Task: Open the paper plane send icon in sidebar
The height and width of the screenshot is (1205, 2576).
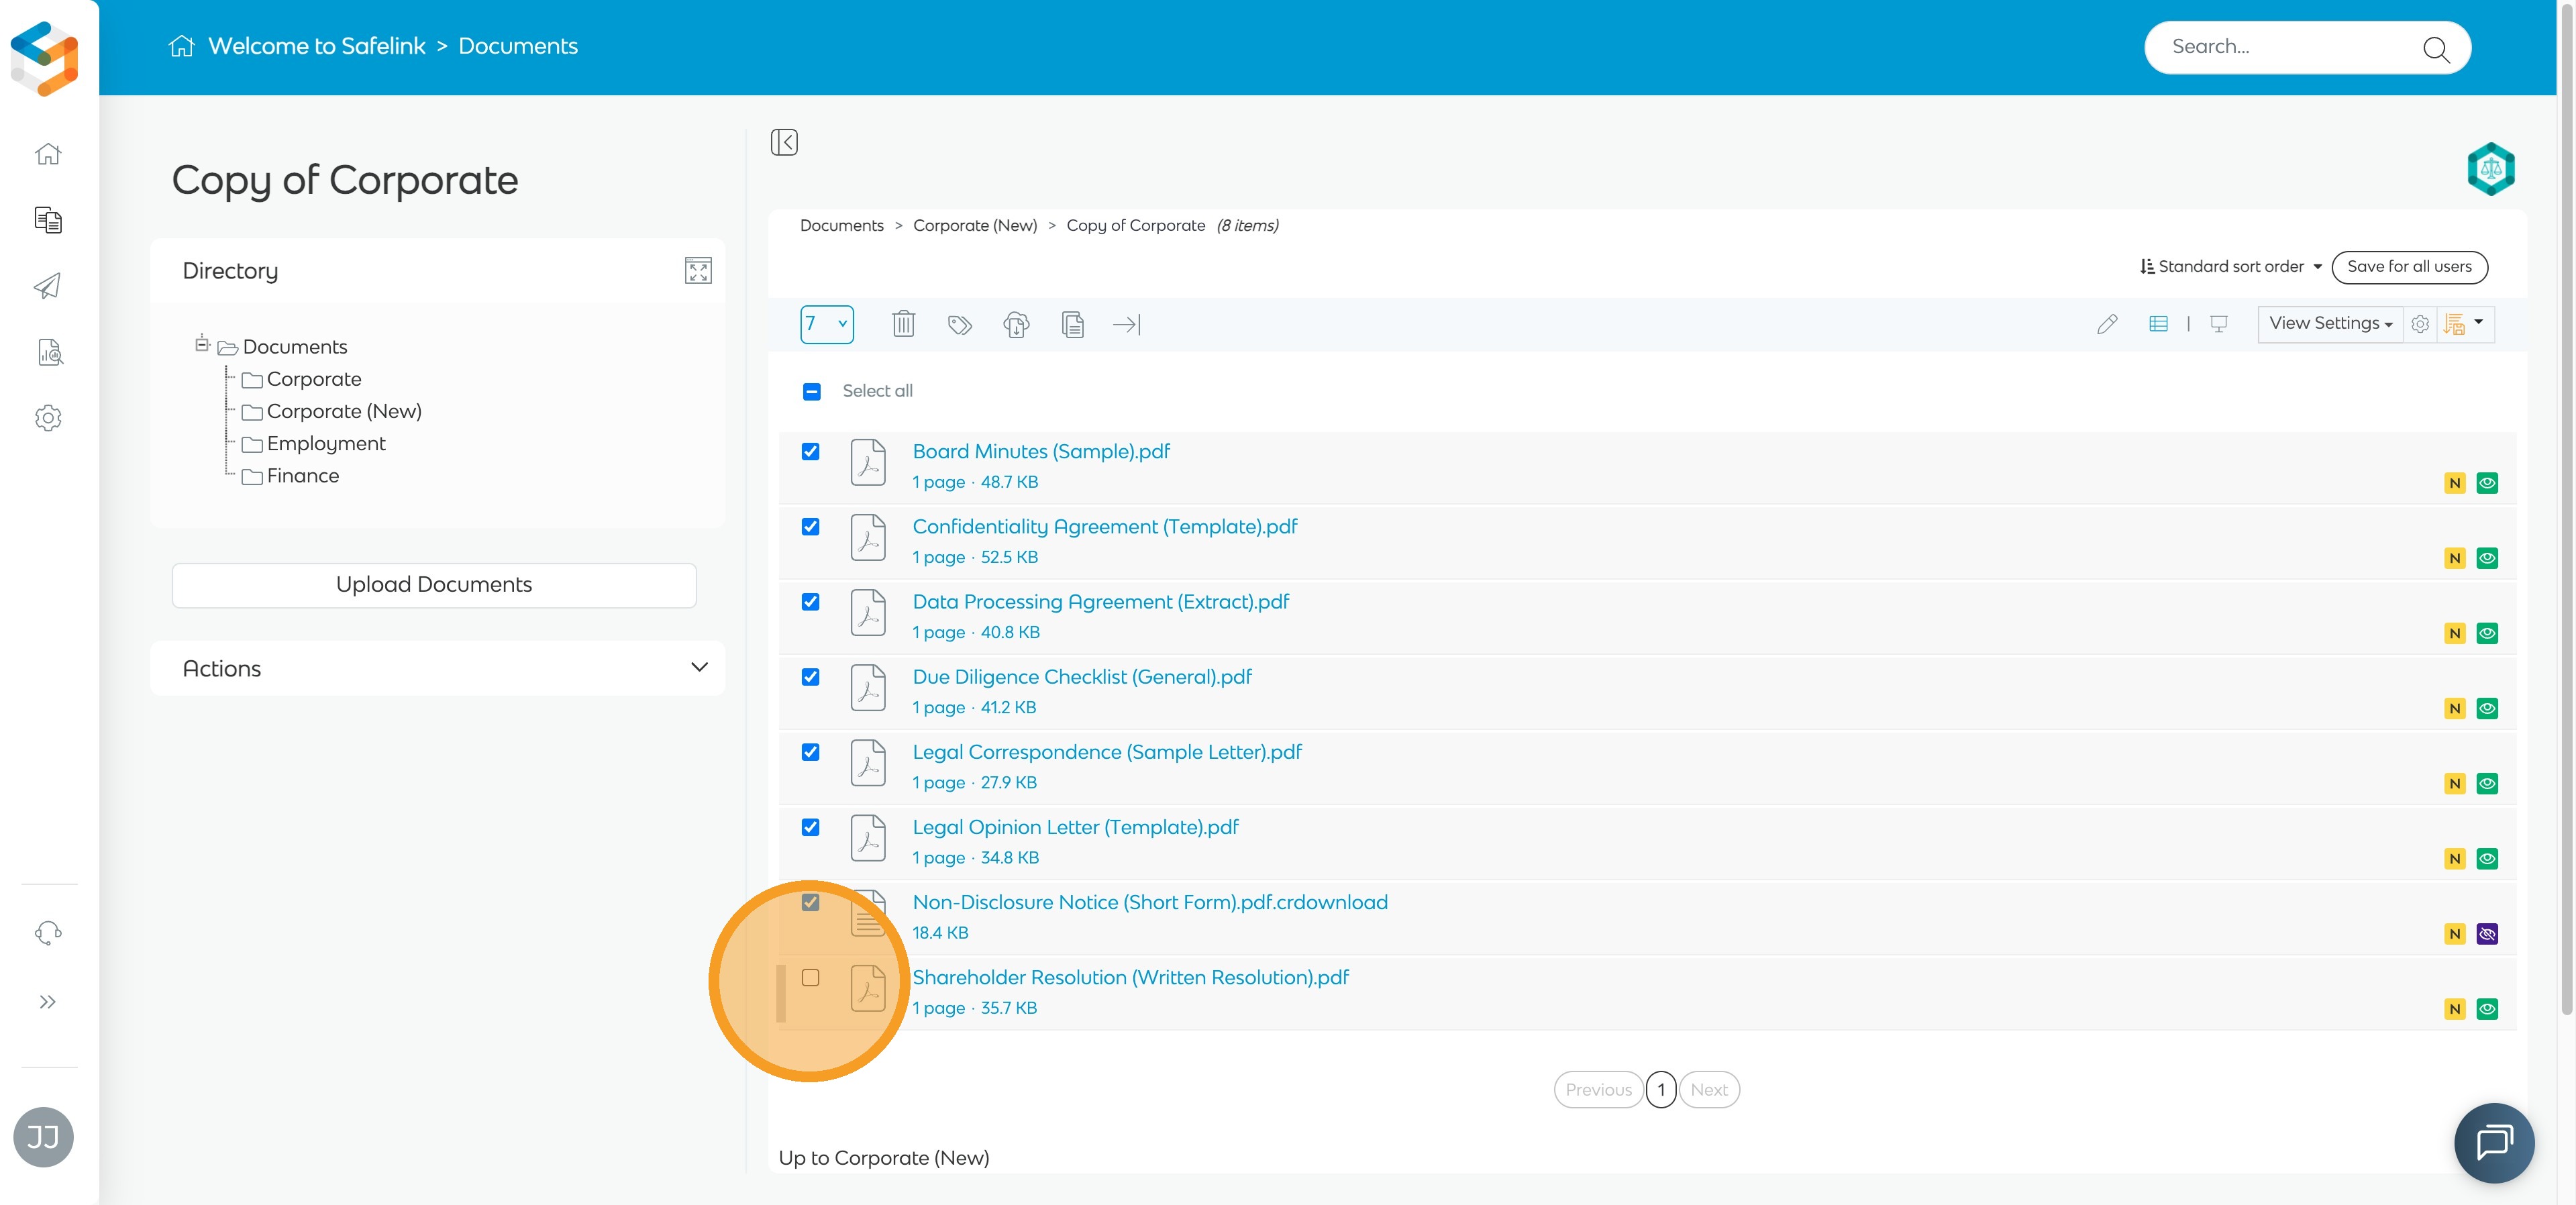Action: click(x=48, y=286)
